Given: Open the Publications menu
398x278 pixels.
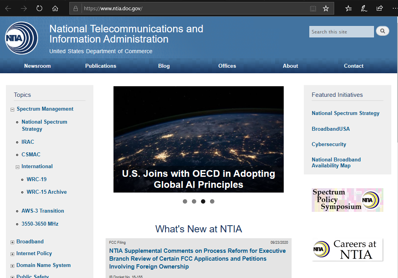Looking at the screenshot, I should tap(100, 66).
